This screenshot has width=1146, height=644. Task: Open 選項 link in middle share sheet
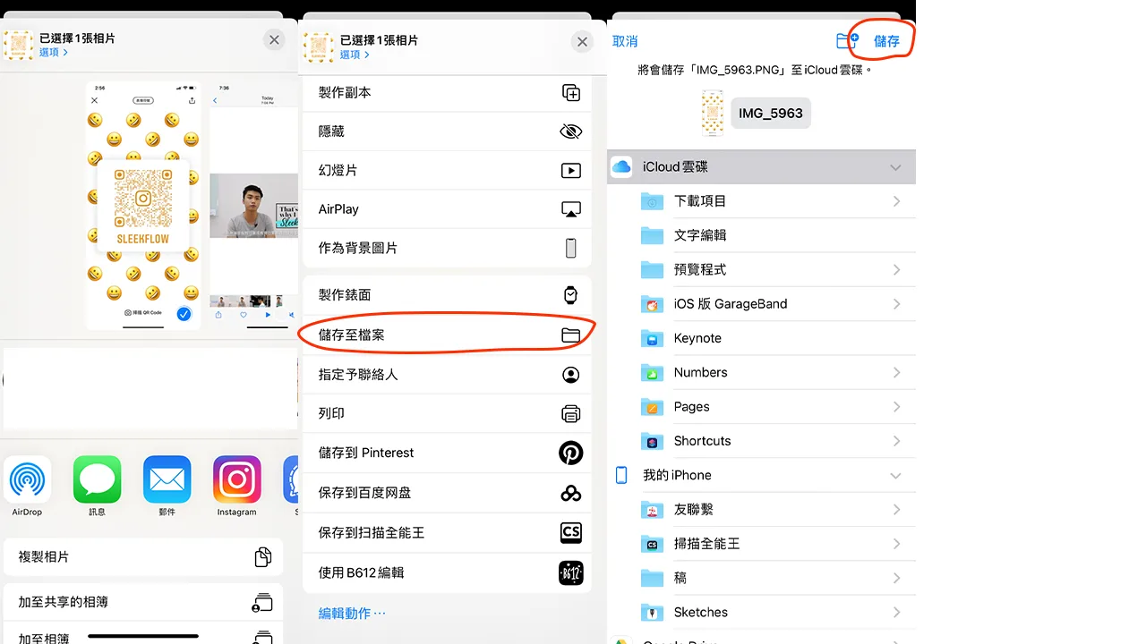click(355, 55)
